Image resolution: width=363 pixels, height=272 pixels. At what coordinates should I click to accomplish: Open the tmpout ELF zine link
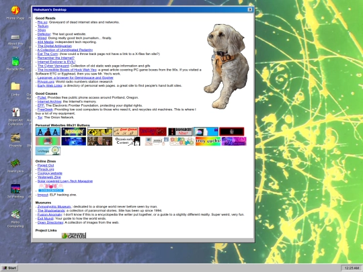pyautogui.click(x=42, y=195)
